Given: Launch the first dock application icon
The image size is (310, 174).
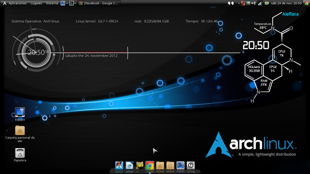Looking at the screenshot, I should coord(119,165).
